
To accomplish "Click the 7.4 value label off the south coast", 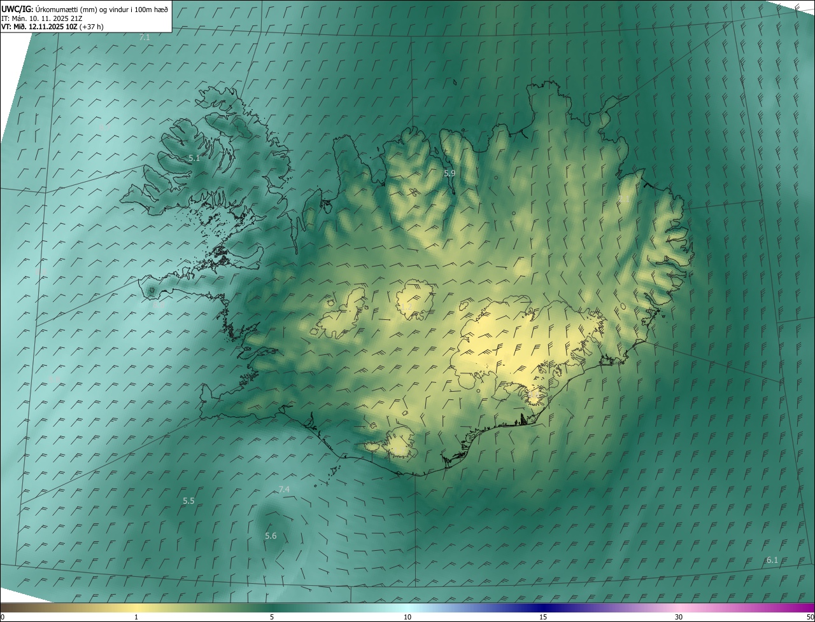I will pyautogui.click(x=284, y=489).
